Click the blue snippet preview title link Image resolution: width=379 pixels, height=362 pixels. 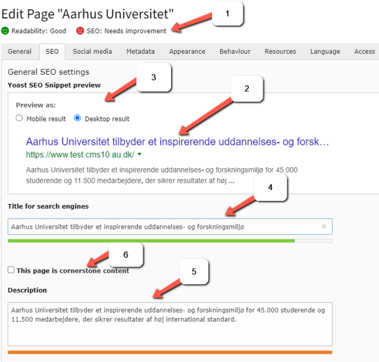click(177, 142)
